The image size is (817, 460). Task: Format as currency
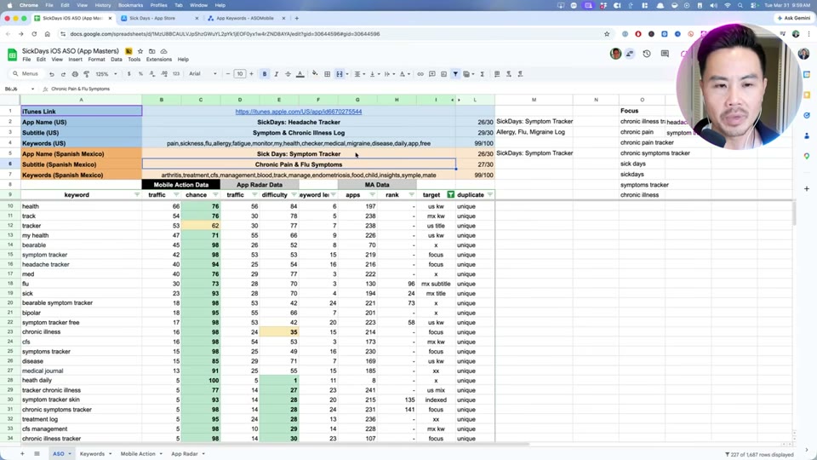[x=129, y=74]
